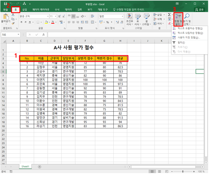Click the insert function fx icon
The width and height of the screenshot is (209, 174).
[43, 35]
